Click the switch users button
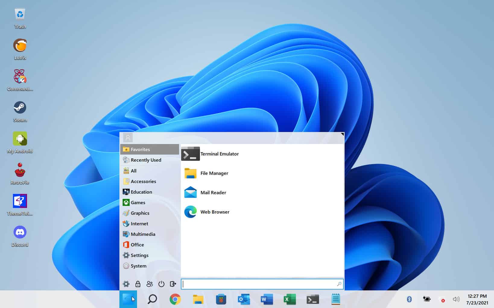This screenshot has height=308, width=494. (150, 284)
